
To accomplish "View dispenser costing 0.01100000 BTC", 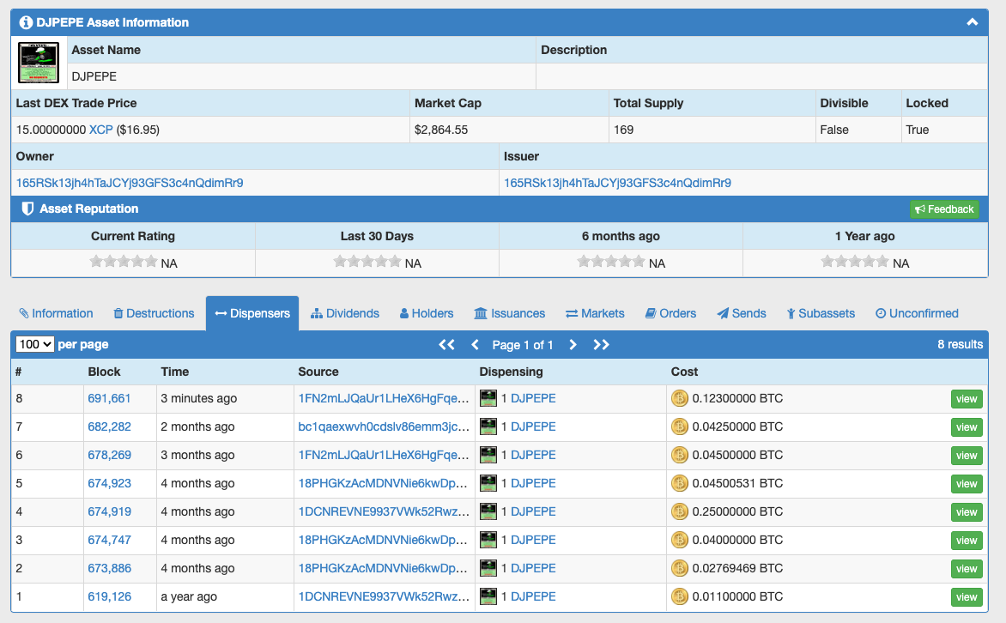I will point(967,596).
